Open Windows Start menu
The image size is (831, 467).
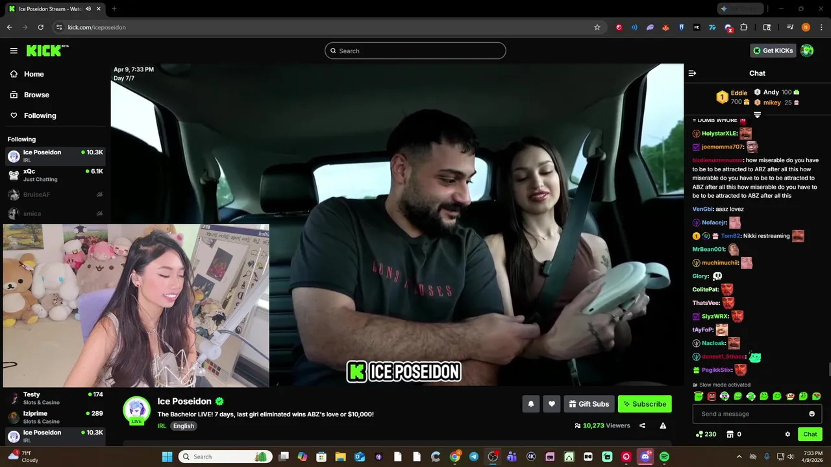click(x=167, y=457)
